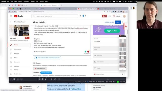Open the Profiles menu in macOS menu bar
The height and width of the screenshot is (91, 162).
coord(33,2)
